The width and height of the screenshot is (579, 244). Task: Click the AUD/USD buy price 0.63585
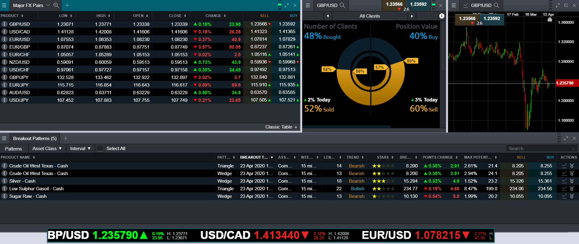287,92
